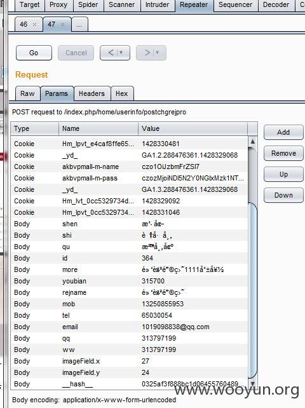Open the Hex request tab
Image resolution: width=305 pixels, height=408 pixels.
[122, 93]
